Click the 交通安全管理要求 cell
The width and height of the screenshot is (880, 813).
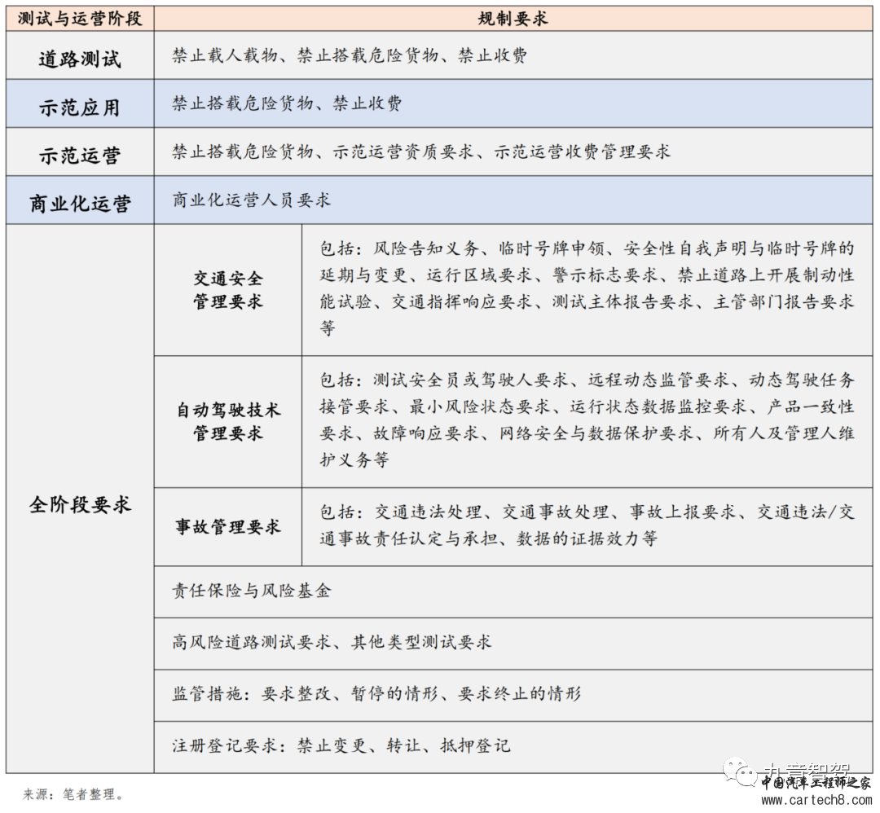[228, 288]
